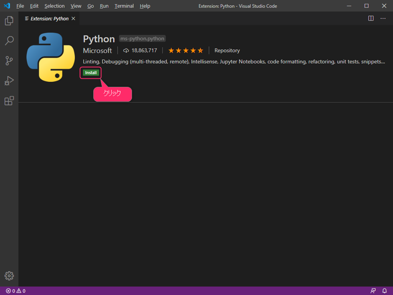Click the download count 18,863,717
The width and height of the screenshot is (393, 295).
click(140, 51)
